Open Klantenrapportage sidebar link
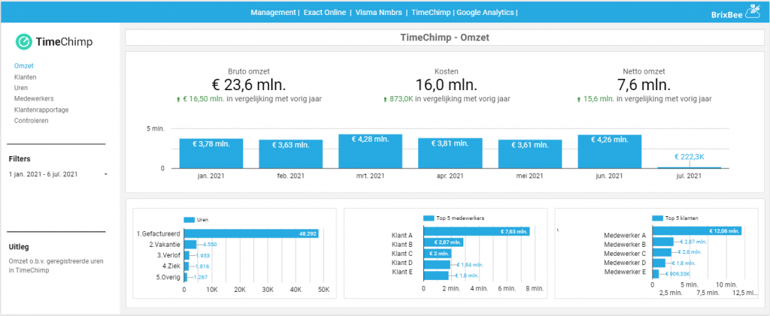The image size is (770, 316). click(x=41, y=110)
